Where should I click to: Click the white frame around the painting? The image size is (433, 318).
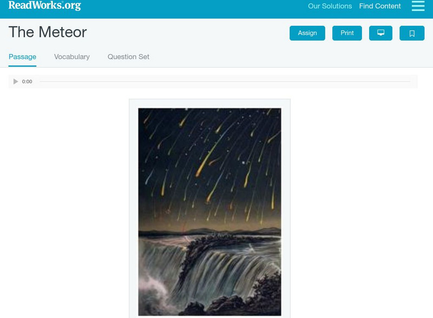[x=134, y=208]
